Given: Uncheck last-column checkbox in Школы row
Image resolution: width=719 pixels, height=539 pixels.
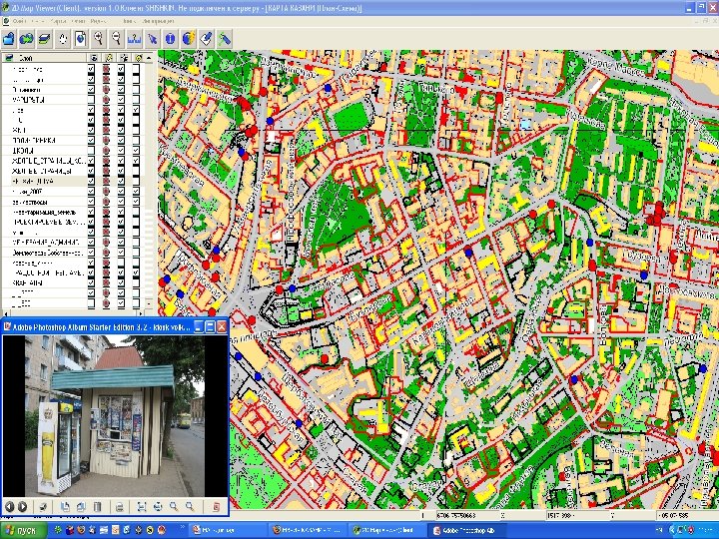Looking at the screenshot, I should click(x=136, y=151).
